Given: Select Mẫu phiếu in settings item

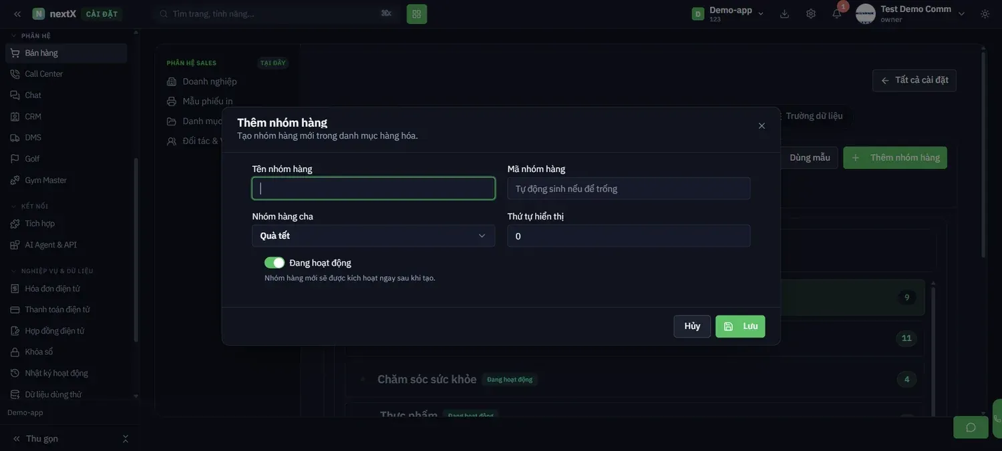Looking at the screenshot, I should (200, 101).
